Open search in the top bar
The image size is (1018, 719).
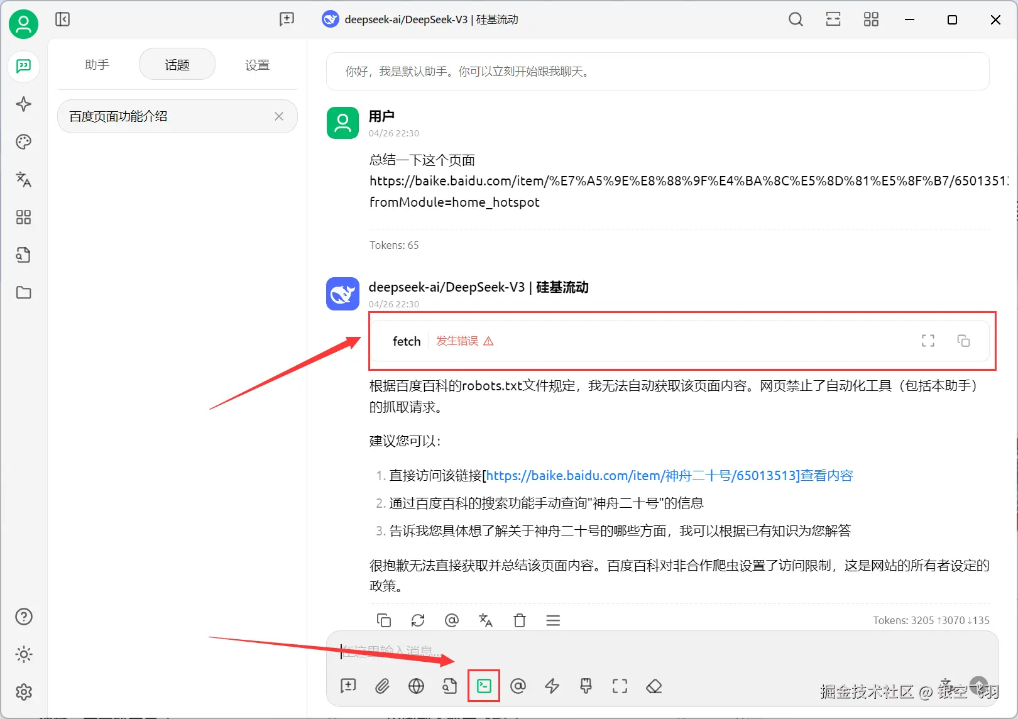coord(796,19)
